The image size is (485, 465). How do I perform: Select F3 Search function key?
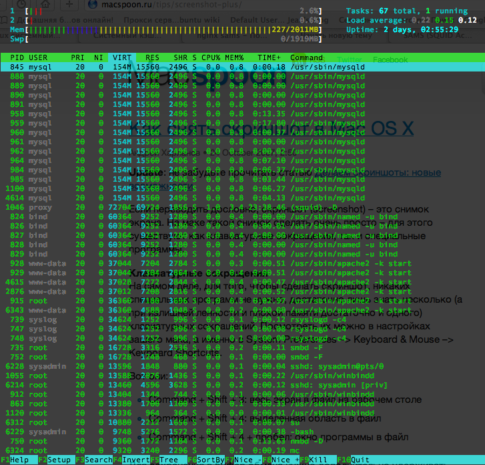93,460
